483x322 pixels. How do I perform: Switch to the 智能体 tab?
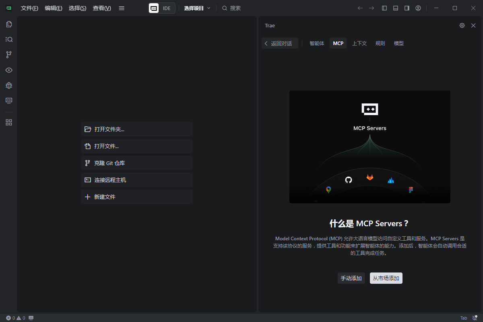point(317,43)
